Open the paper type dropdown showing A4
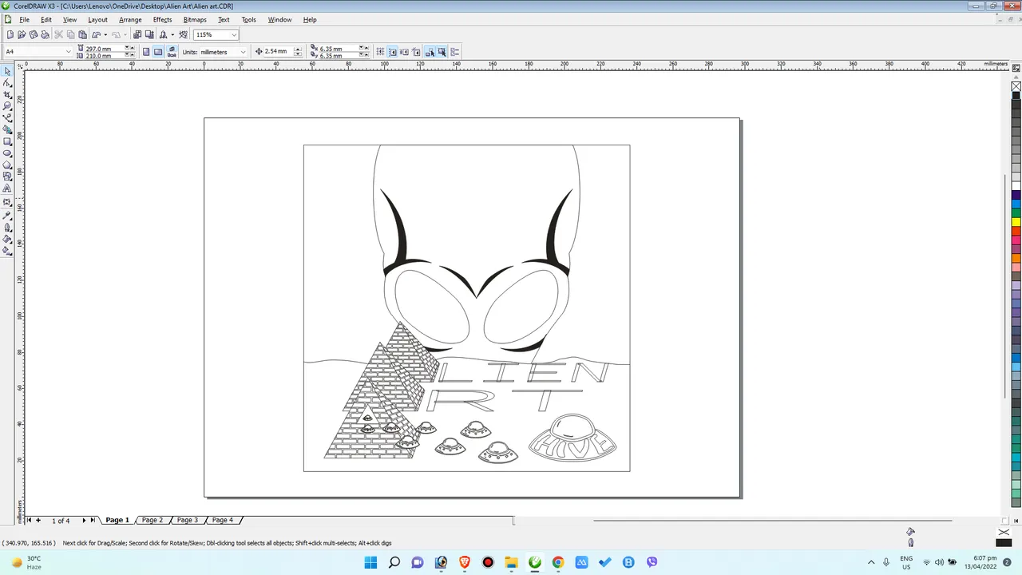The height and width of the screenshot is (575, 1022). tap(69, 52)
